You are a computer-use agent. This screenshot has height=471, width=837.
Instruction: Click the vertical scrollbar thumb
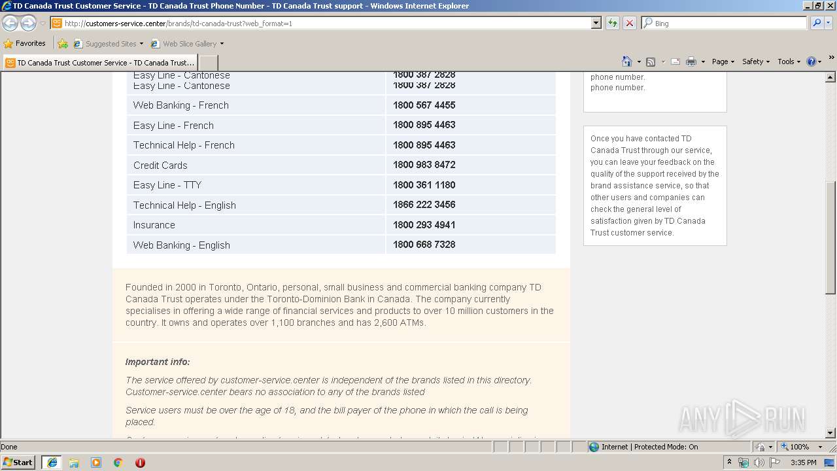click(x=830, y=237)
